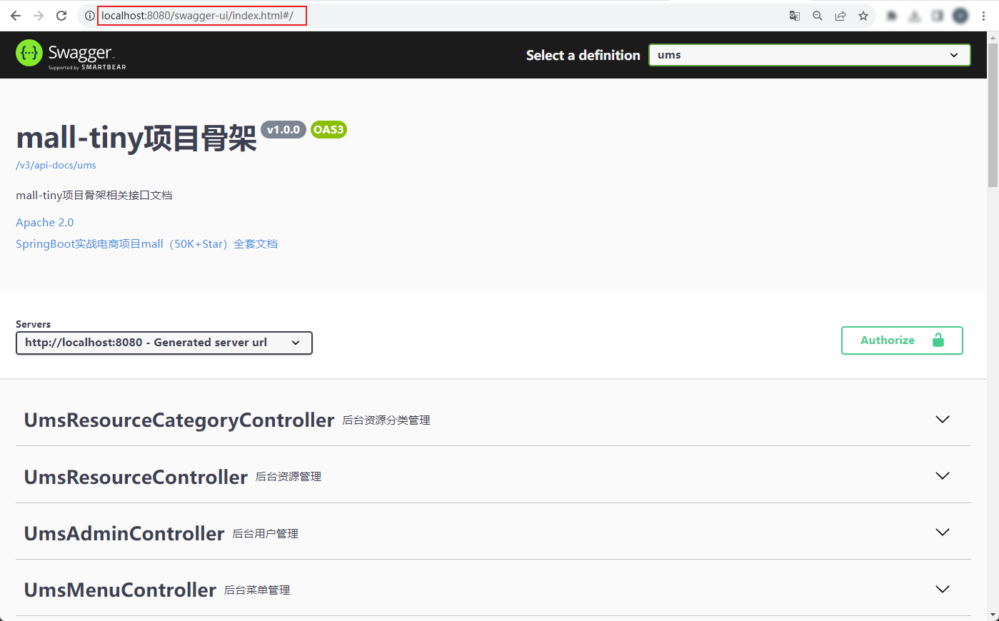Expand UmsMenuController via its chevron

coord(943,590)
